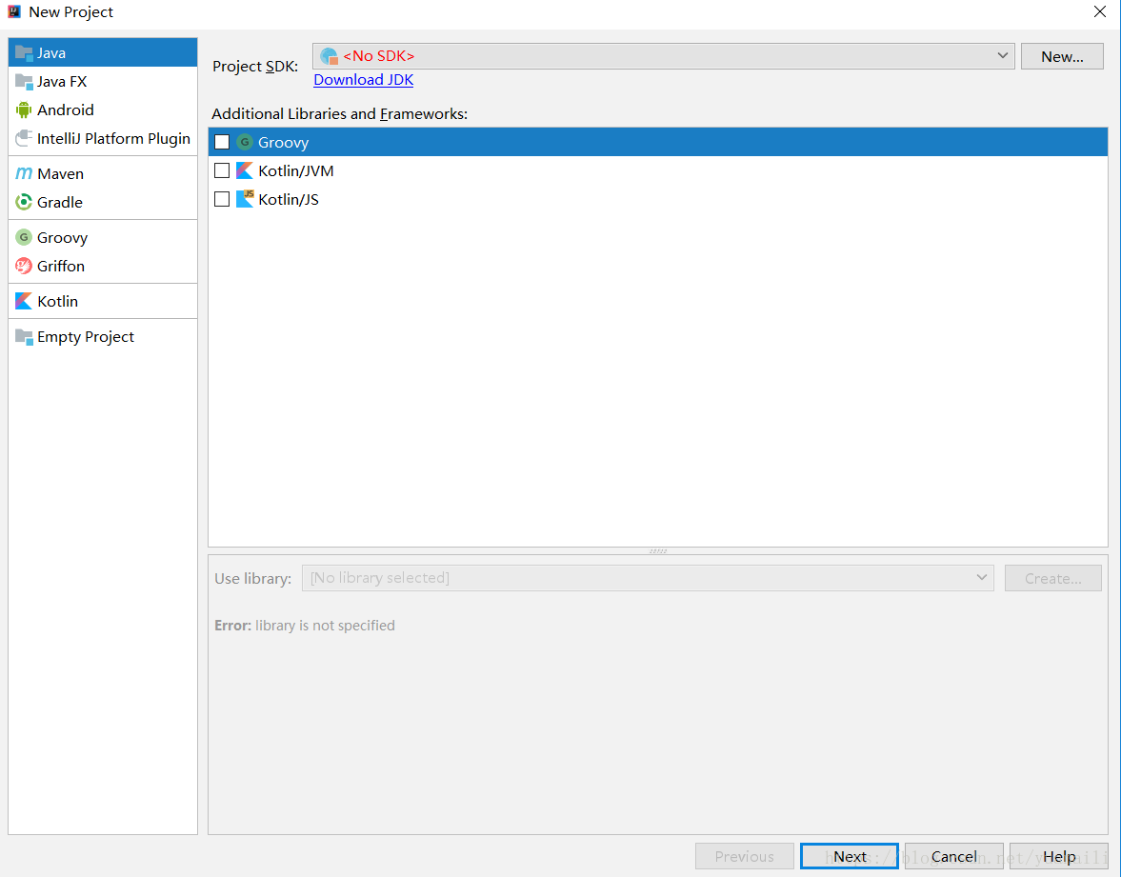Click the Kotlin/JS framework icon

[x=245, y=199]
